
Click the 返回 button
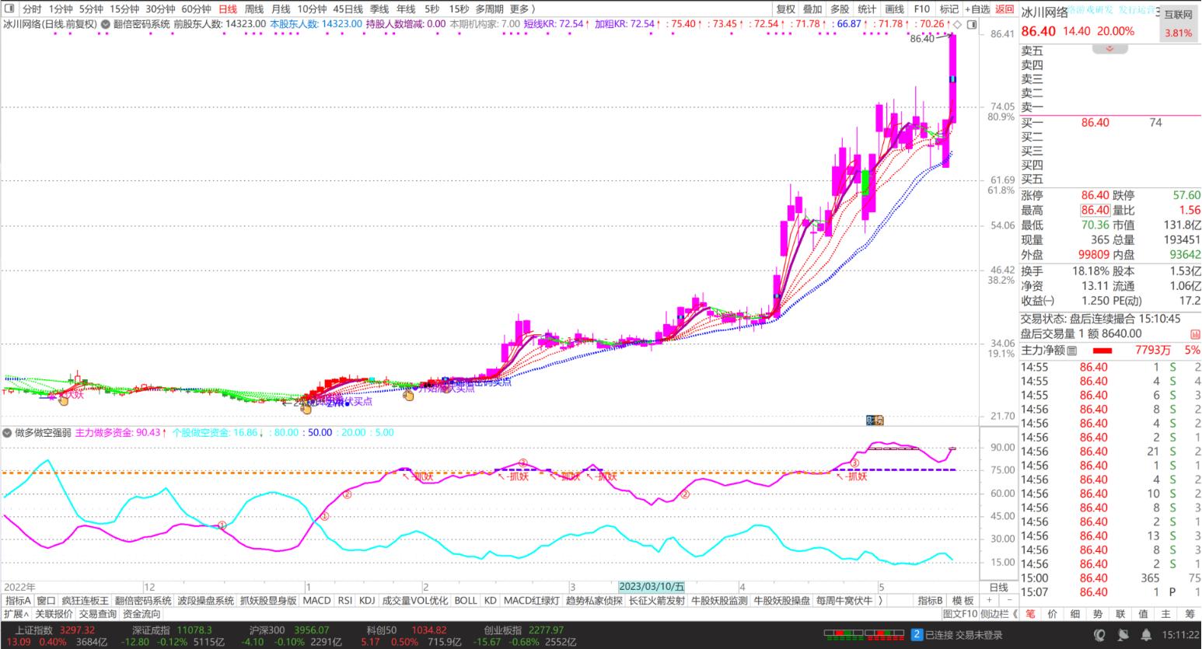click(1005, 9)
